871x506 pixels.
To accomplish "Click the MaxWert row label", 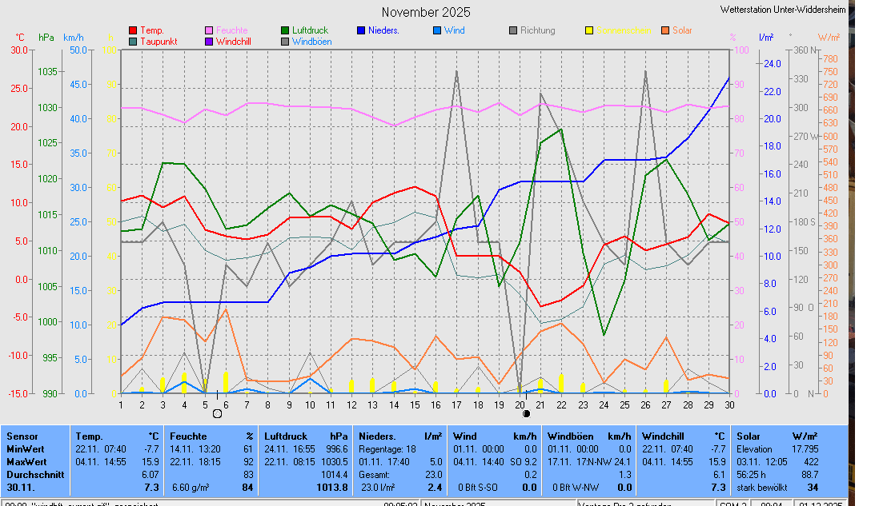I will [x=27, y=462].
